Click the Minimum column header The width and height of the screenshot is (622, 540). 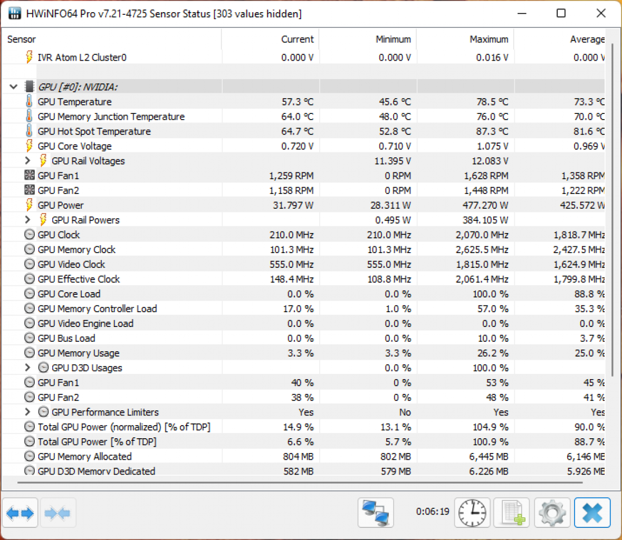click(368, 39)
